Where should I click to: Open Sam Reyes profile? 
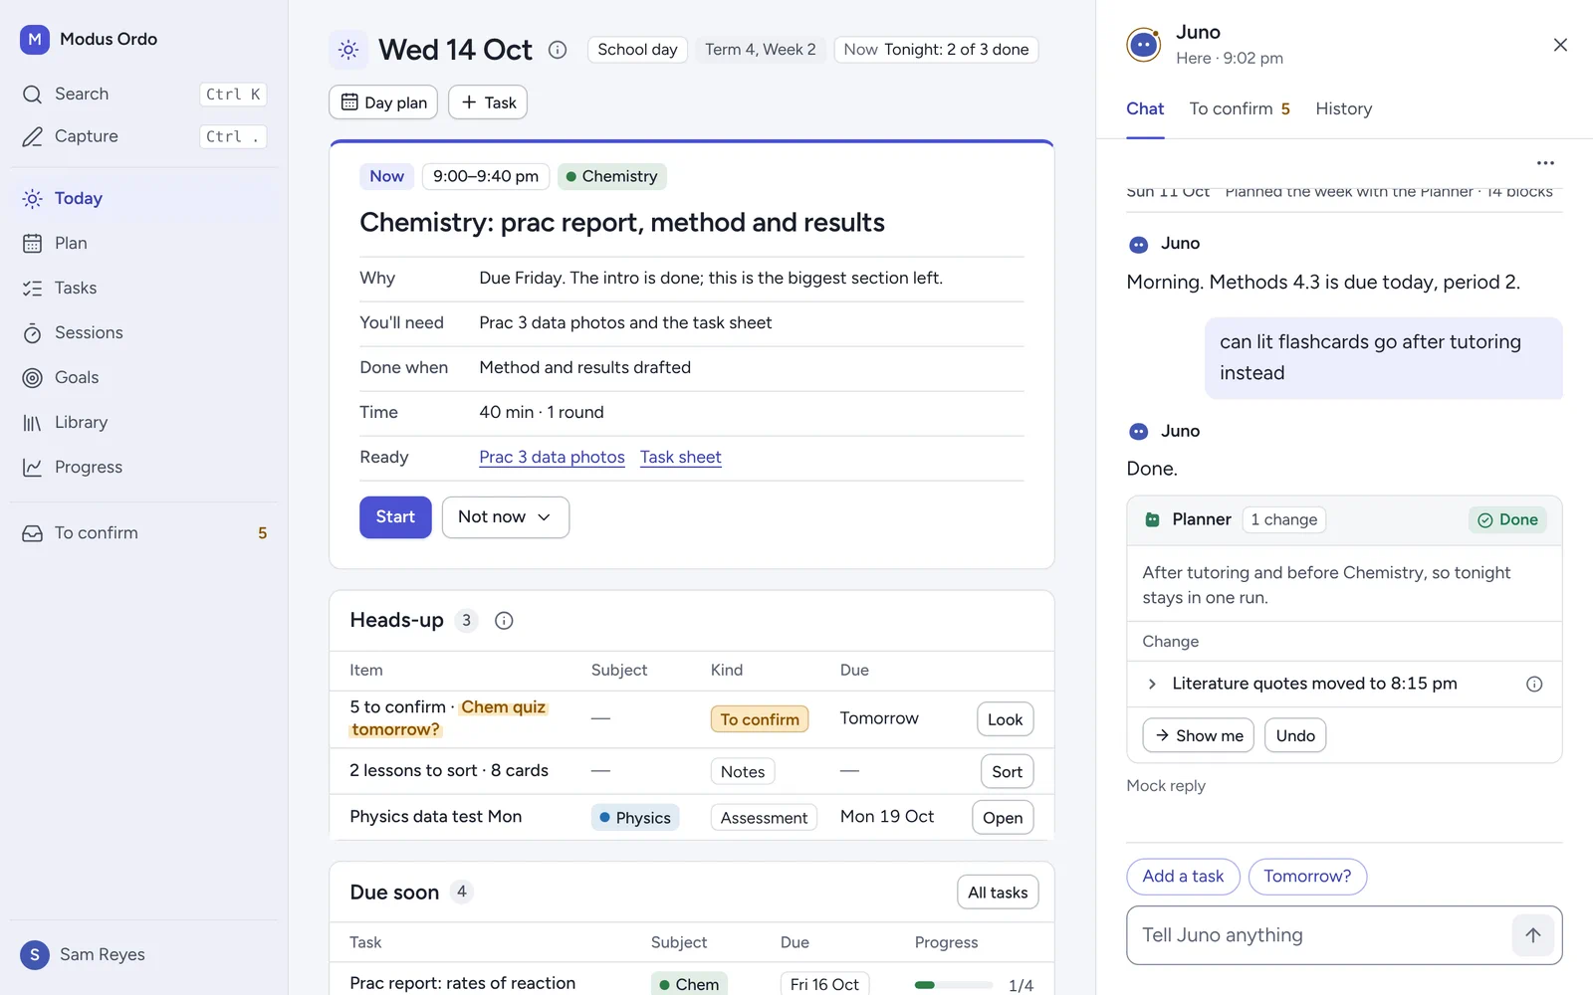pyautogui.click(x=83, y=955)
